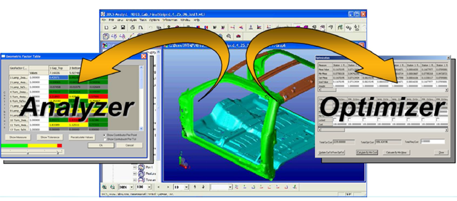This screenshot has width=457, height=201.
Task: Select Show Contributor Per Tol radio button
Action: coord(105,139)
